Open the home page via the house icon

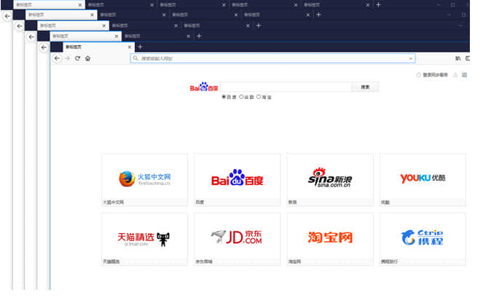87,58
